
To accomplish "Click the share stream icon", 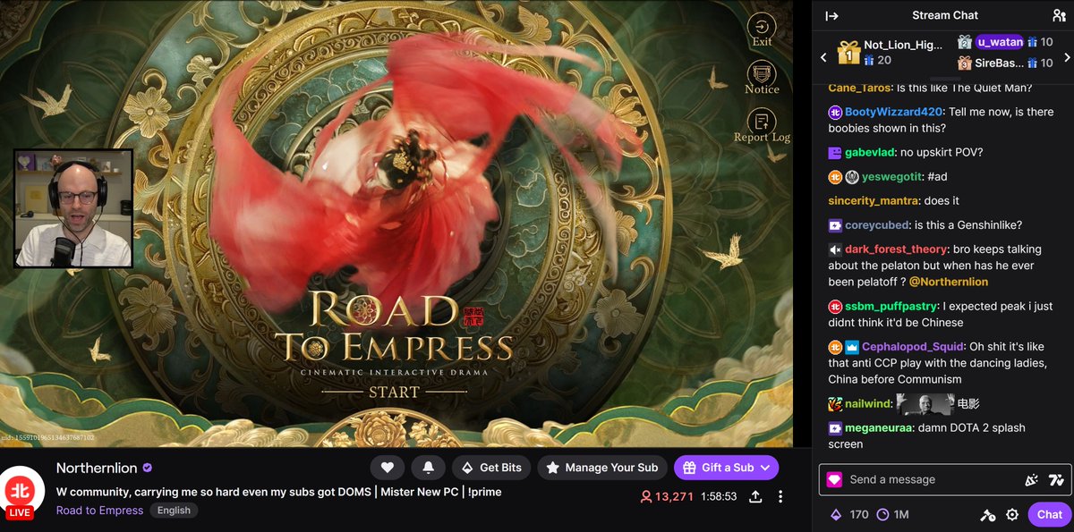I will click(754, 496).
